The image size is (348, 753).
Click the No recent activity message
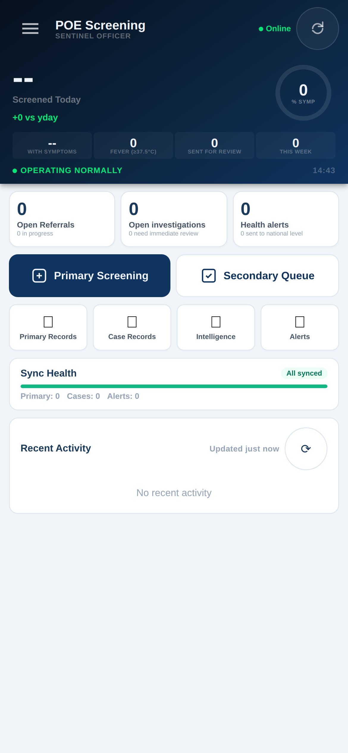click(174, 493)
